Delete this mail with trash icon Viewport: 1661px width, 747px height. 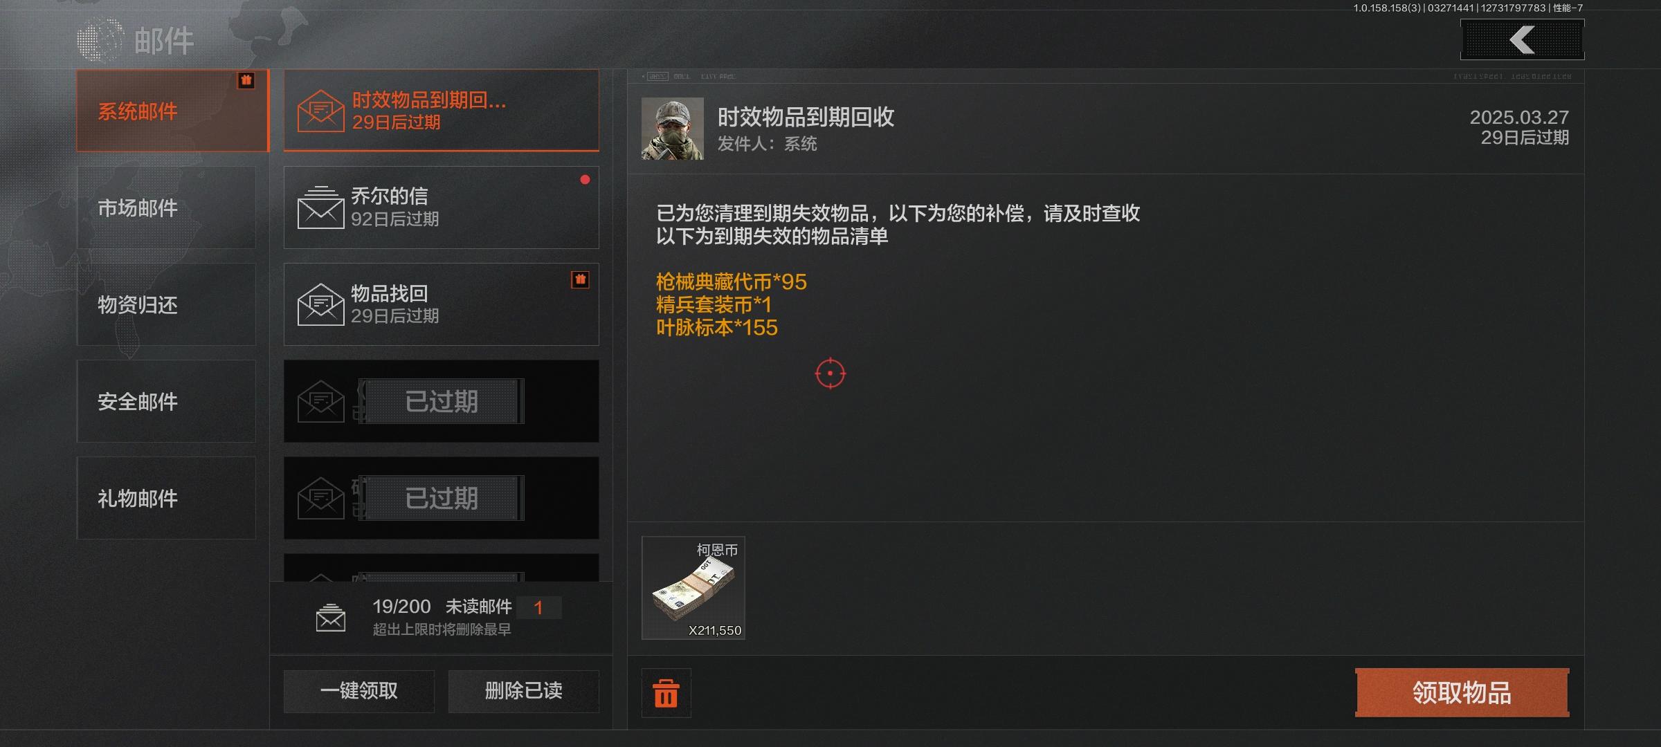[x=666, y=693]
